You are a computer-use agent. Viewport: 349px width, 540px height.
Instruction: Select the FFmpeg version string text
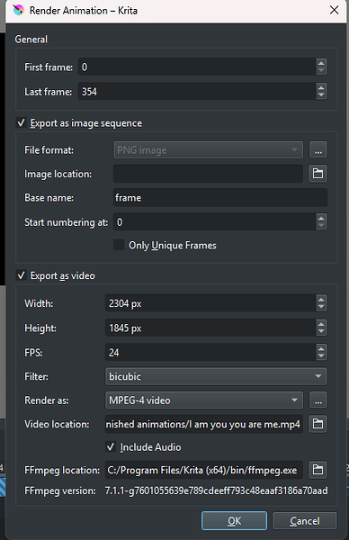[x=216, y=490]
